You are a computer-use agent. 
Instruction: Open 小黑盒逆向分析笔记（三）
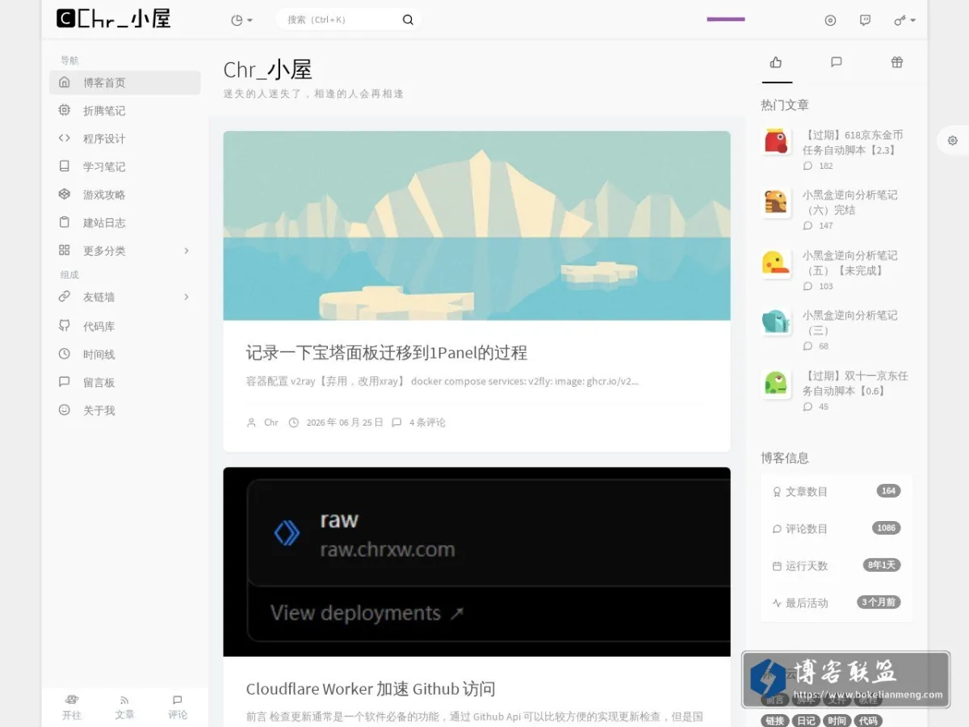[849, 322]
